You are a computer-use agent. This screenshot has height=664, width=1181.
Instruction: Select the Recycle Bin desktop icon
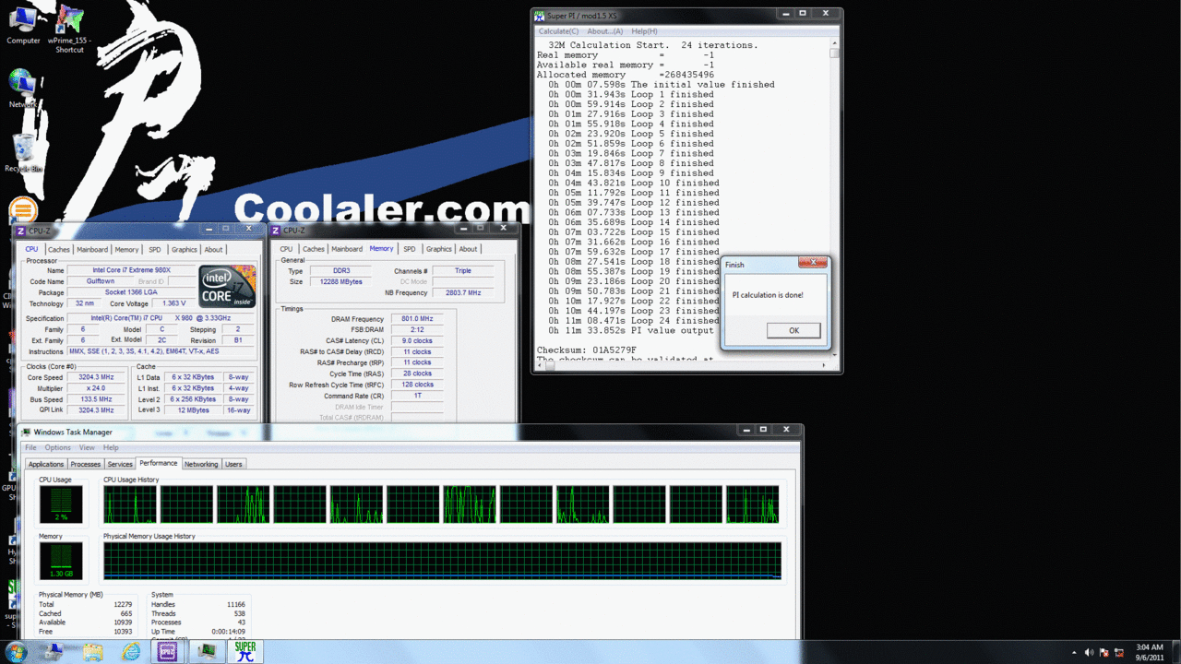pyautogui.click(x=23, y=153)
